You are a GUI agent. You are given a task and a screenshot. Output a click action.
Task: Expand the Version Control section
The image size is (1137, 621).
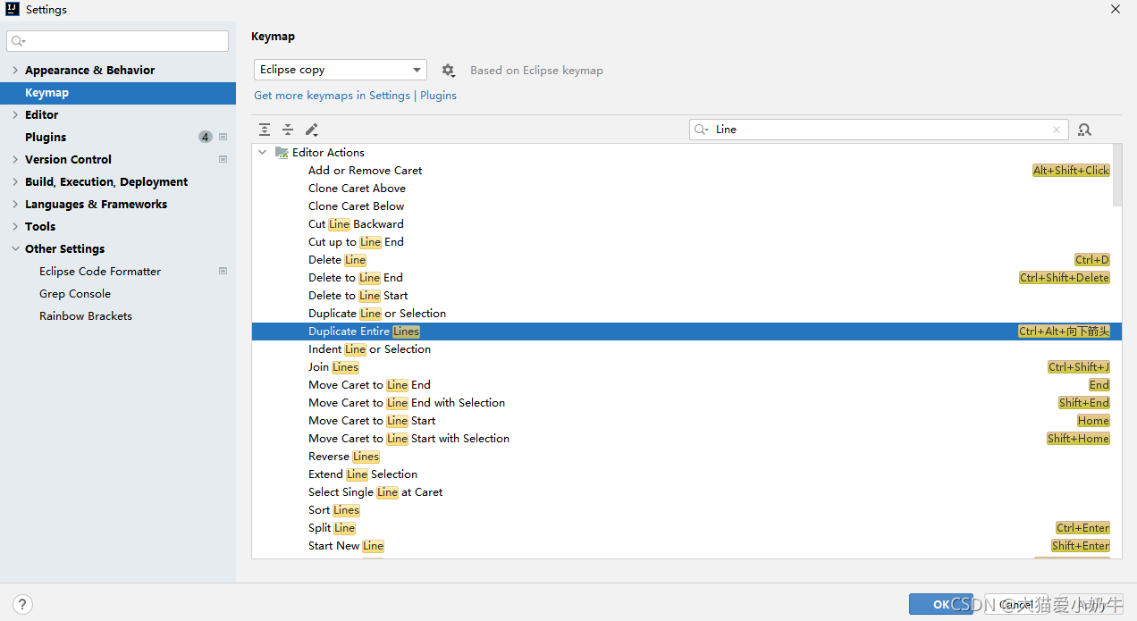coord(15,159)
